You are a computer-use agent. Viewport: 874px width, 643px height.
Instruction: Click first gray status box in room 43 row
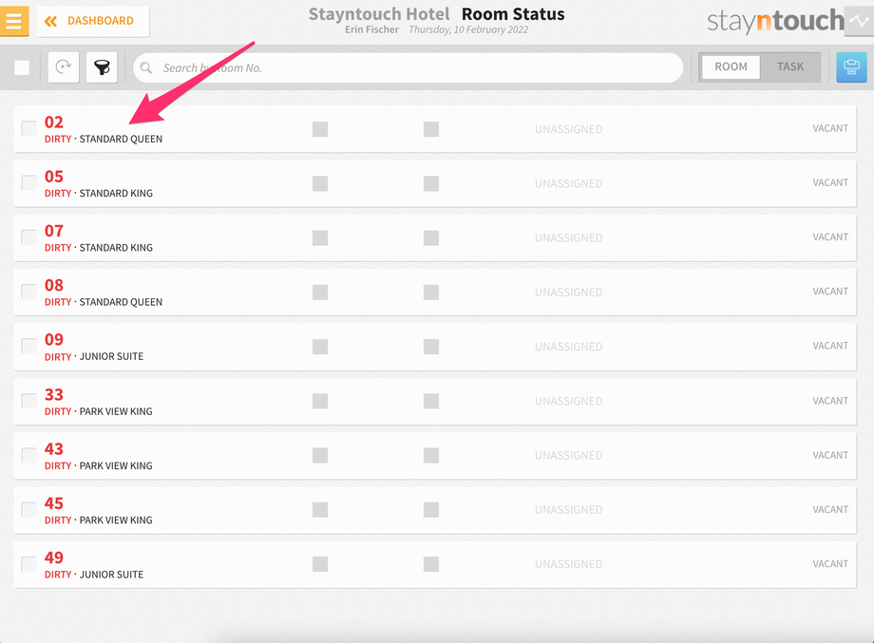point(320,456)
